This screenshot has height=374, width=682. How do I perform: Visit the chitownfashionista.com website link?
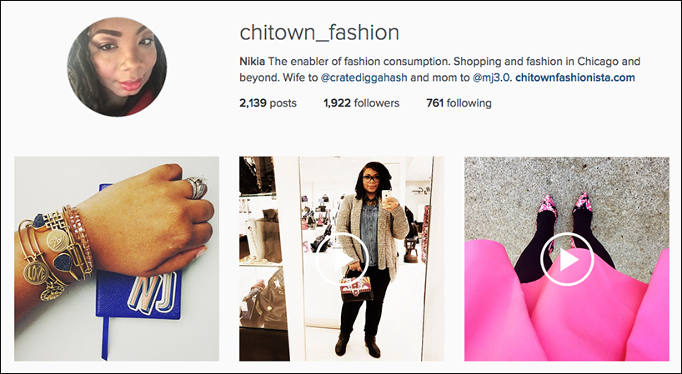(x=575, y=77)
